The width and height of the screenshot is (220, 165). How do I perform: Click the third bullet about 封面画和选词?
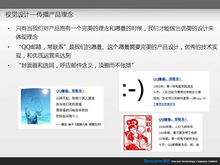76,65
